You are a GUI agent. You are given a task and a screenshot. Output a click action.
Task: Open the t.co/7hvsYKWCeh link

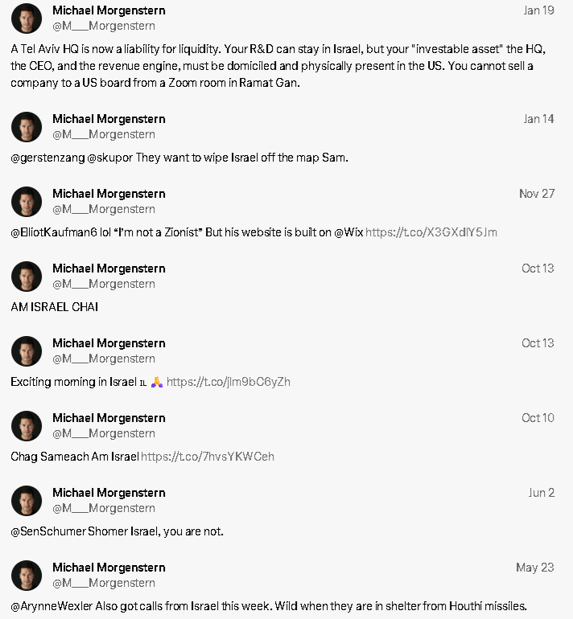208,457
